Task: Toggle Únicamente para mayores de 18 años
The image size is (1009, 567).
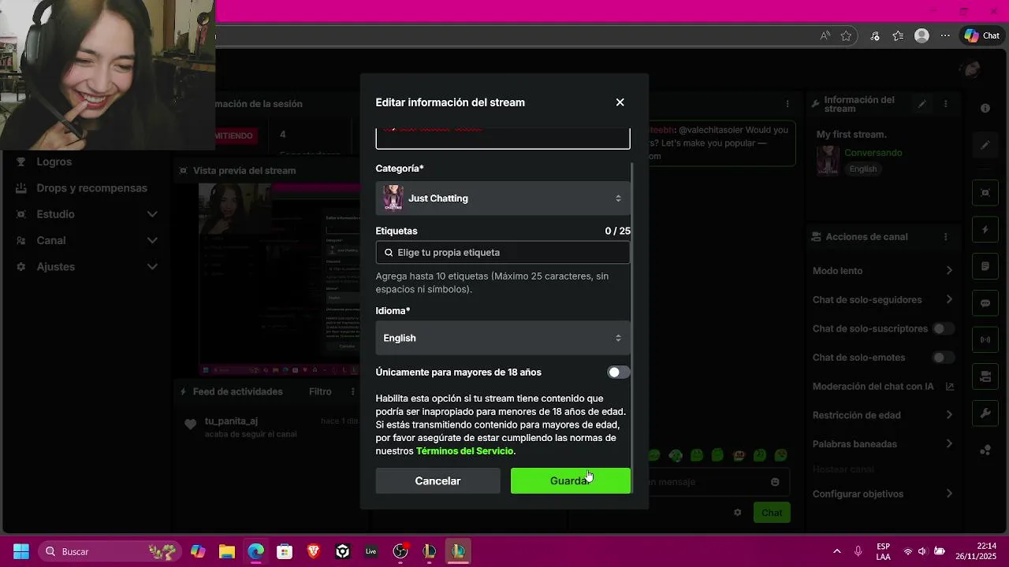Action: [619, 372]
